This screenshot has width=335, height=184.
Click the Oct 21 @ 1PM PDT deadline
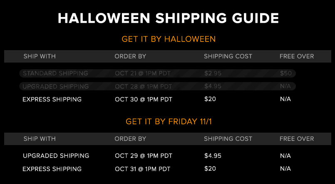coord(143,73)
